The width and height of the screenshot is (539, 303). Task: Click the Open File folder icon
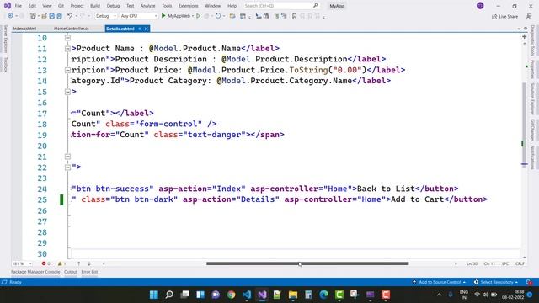click(x=44, y=16)
